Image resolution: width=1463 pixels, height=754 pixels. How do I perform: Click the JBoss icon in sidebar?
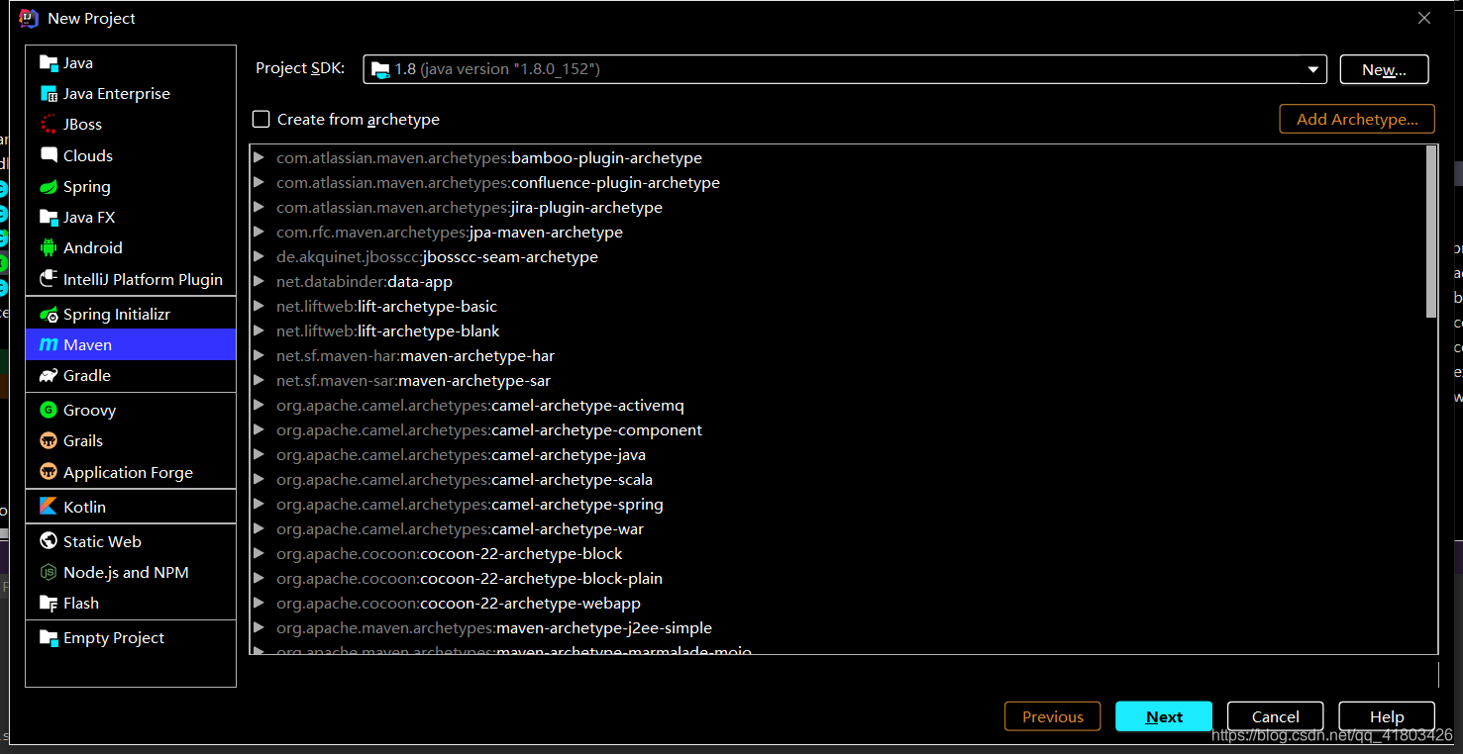click(x=49, y=125)
